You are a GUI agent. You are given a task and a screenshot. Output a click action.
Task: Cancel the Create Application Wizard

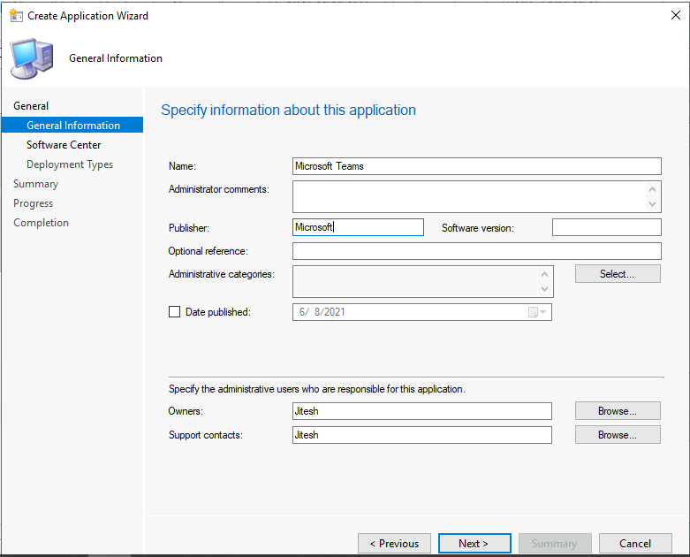tap(635, 544)
